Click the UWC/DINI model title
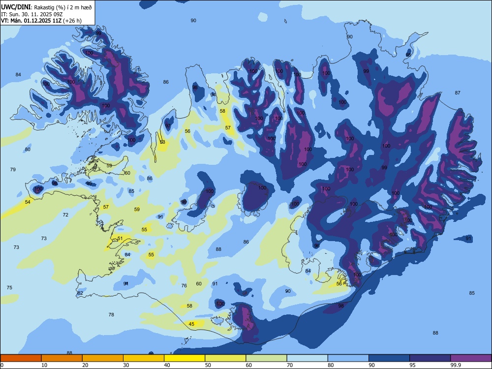 tap(16, 7)
